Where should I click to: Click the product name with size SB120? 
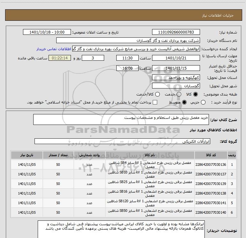click(150, 203)
